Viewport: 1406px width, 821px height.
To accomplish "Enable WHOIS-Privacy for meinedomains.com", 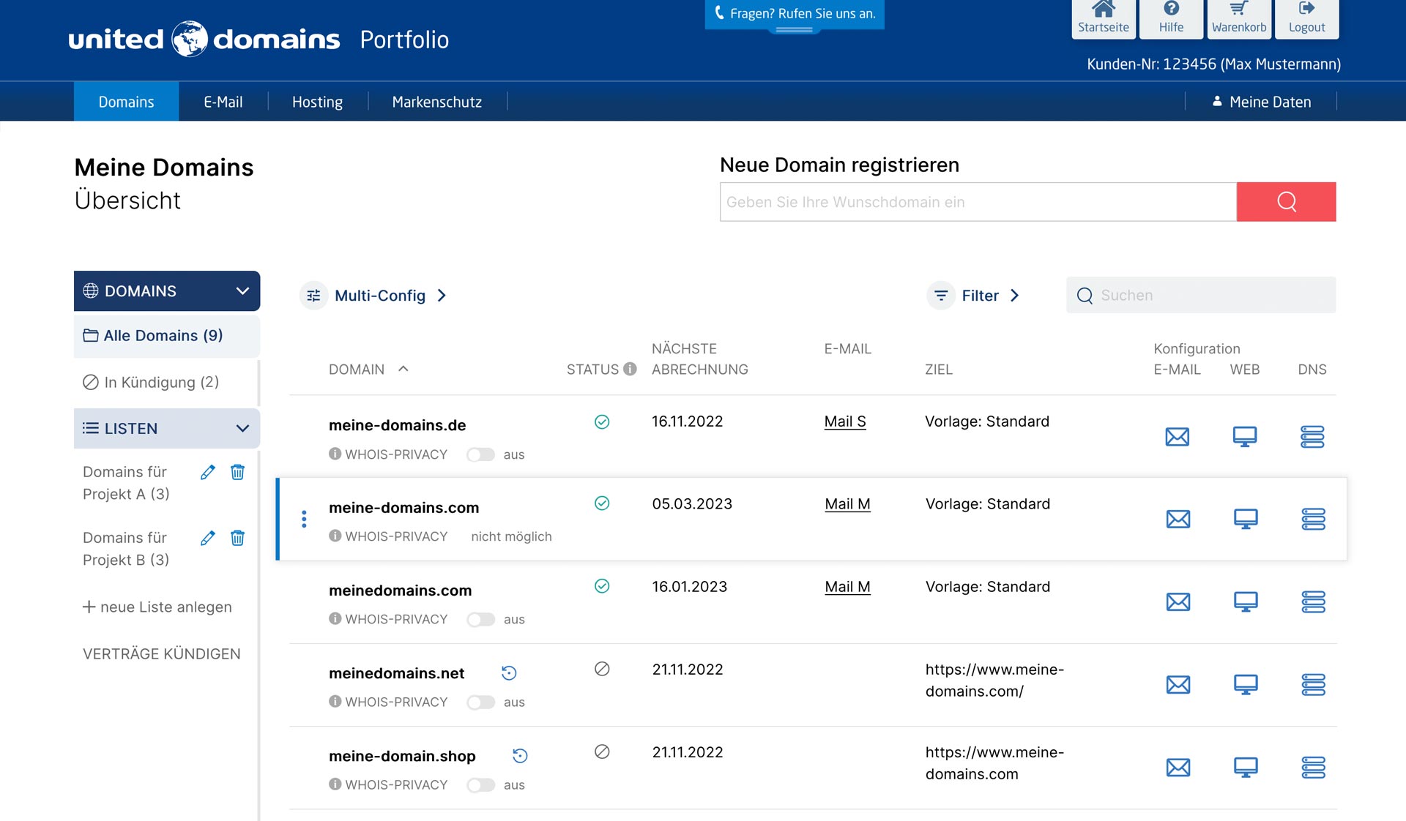I will tap(481, 620).
